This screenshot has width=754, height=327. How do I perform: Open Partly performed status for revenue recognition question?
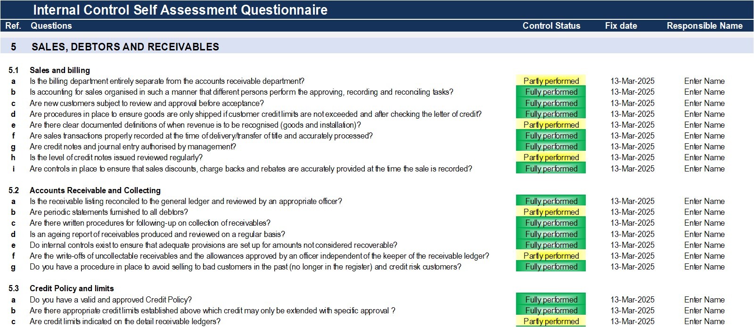point(550,125)
